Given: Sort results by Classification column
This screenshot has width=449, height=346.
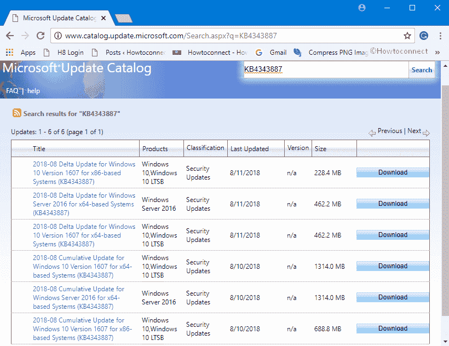Looking at the screenshot, I should click(205, 148).
